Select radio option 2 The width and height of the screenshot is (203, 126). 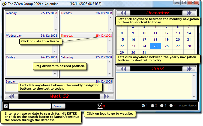pos(153,106)
